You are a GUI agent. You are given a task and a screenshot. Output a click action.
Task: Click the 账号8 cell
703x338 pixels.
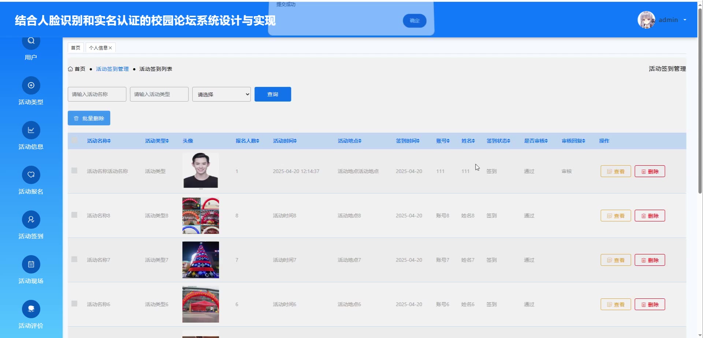443,216
